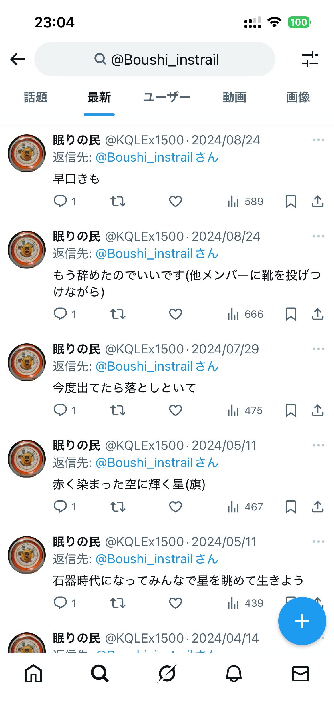Open the messages envelope icon

coord(301,673)
